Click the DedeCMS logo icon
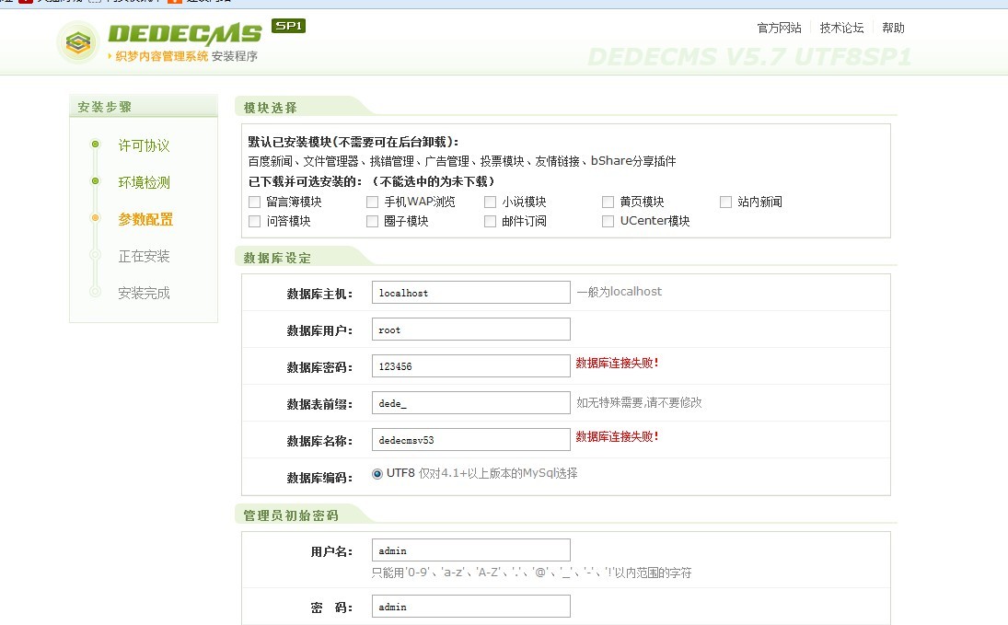Viewport: 1008px width, 625px height. 77,42
